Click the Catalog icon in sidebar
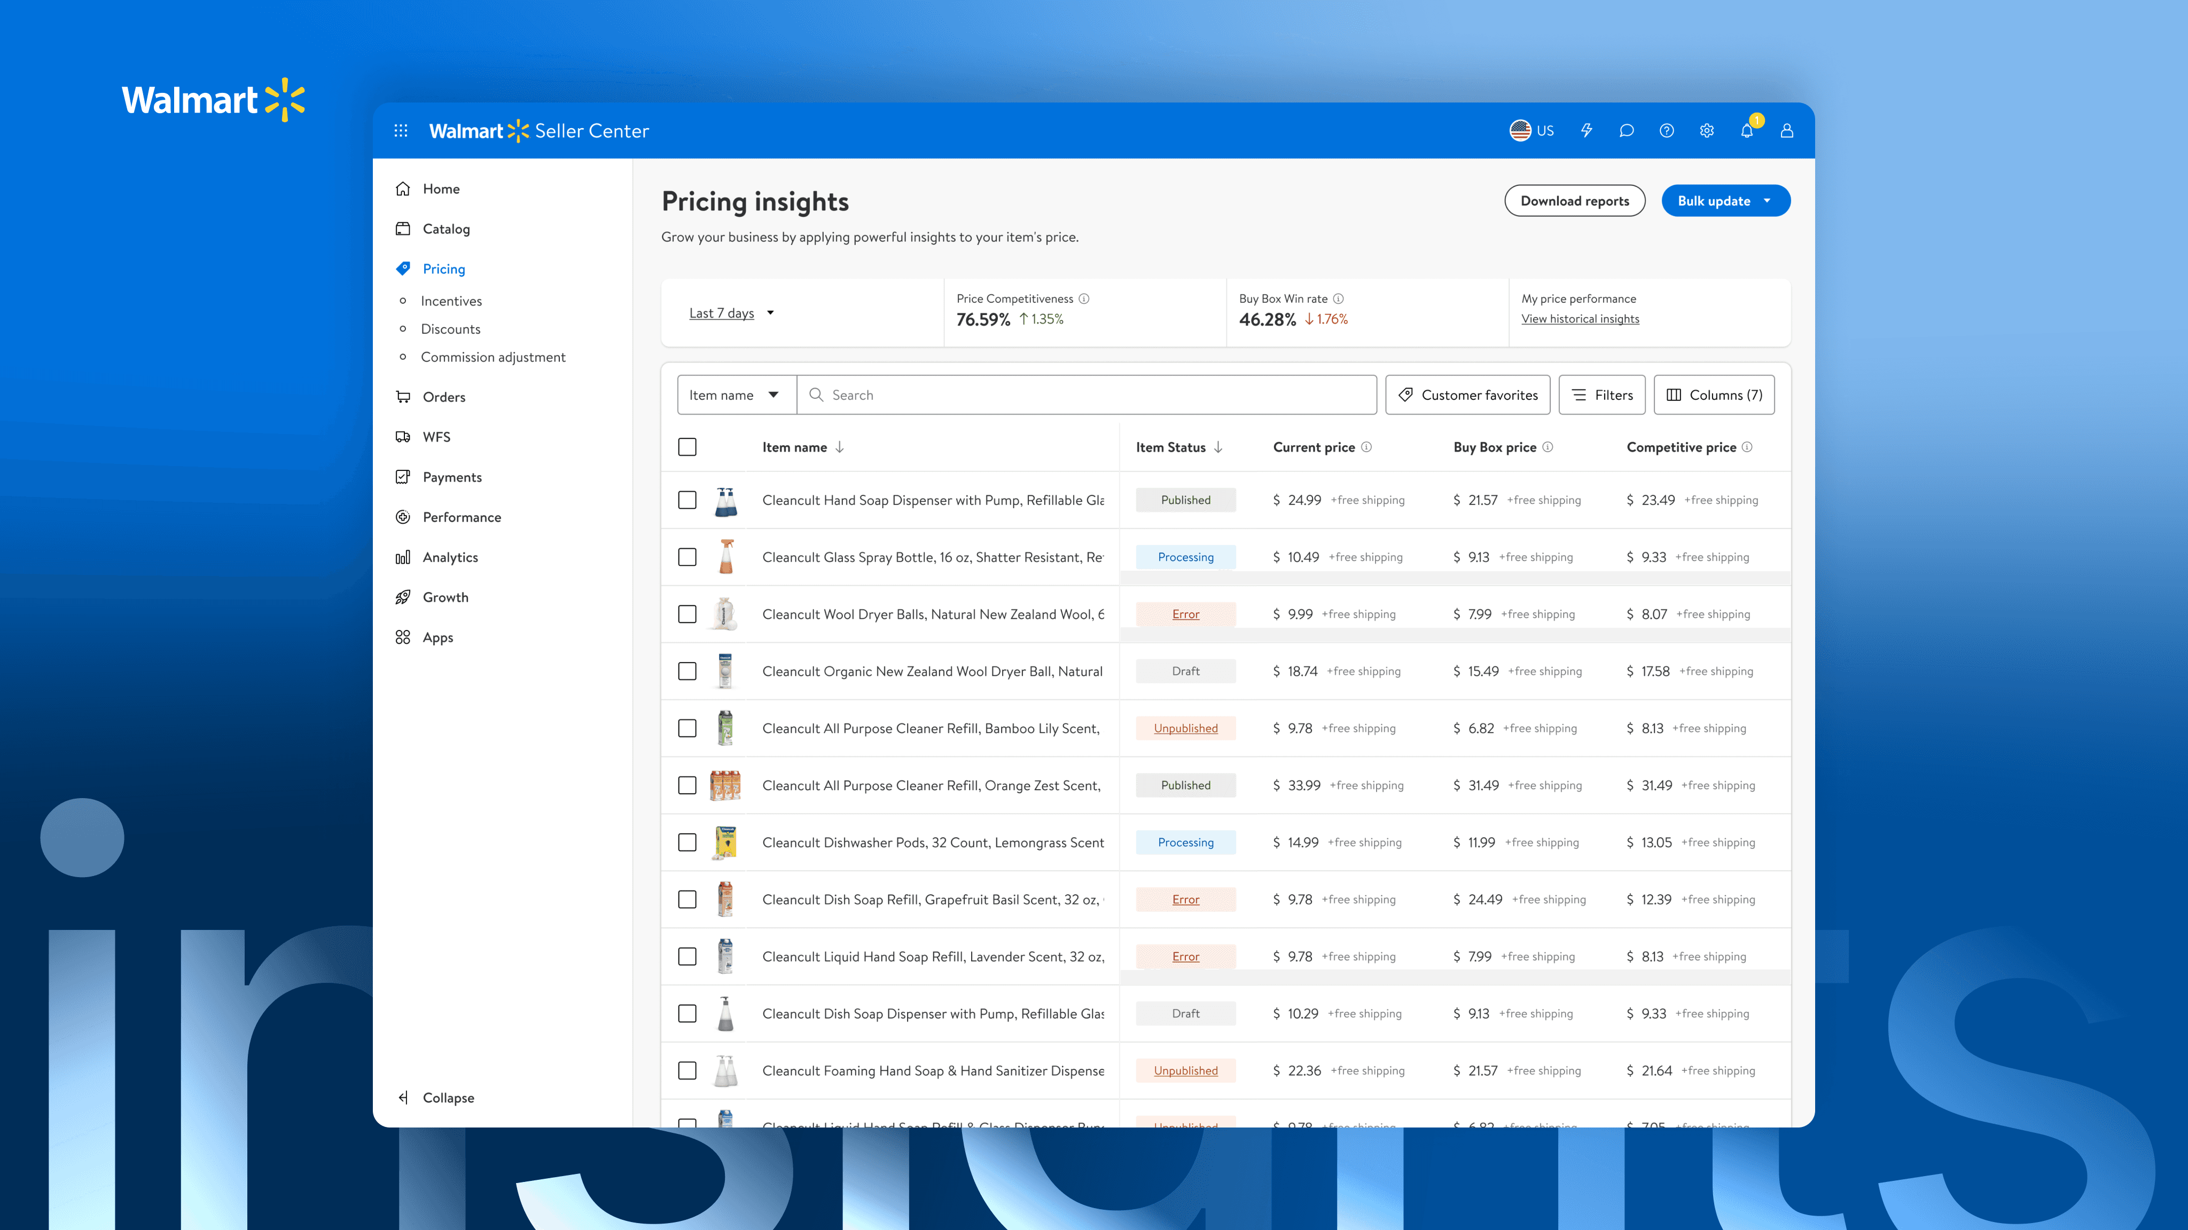The width and height of the screenshot is (2188, 1230). click(x=403, y=228)
